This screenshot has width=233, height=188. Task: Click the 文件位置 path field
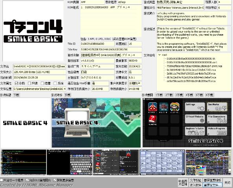pos(39,89)
